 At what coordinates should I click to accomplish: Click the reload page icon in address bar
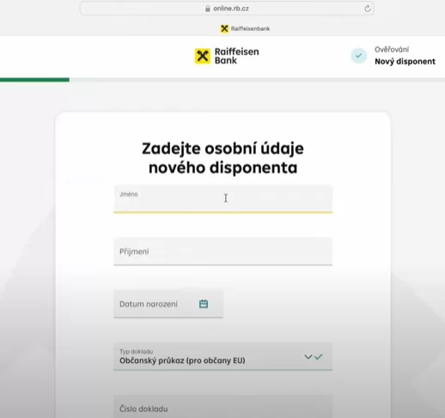[x=368, y=9]
